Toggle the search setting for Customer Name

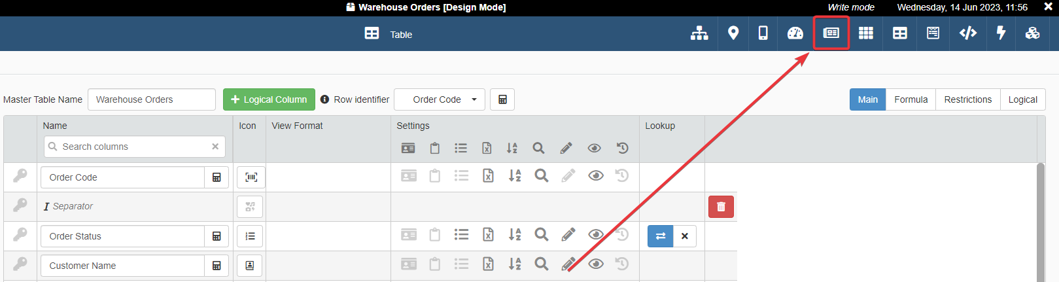pyautogui.click(x=541, y=264)
